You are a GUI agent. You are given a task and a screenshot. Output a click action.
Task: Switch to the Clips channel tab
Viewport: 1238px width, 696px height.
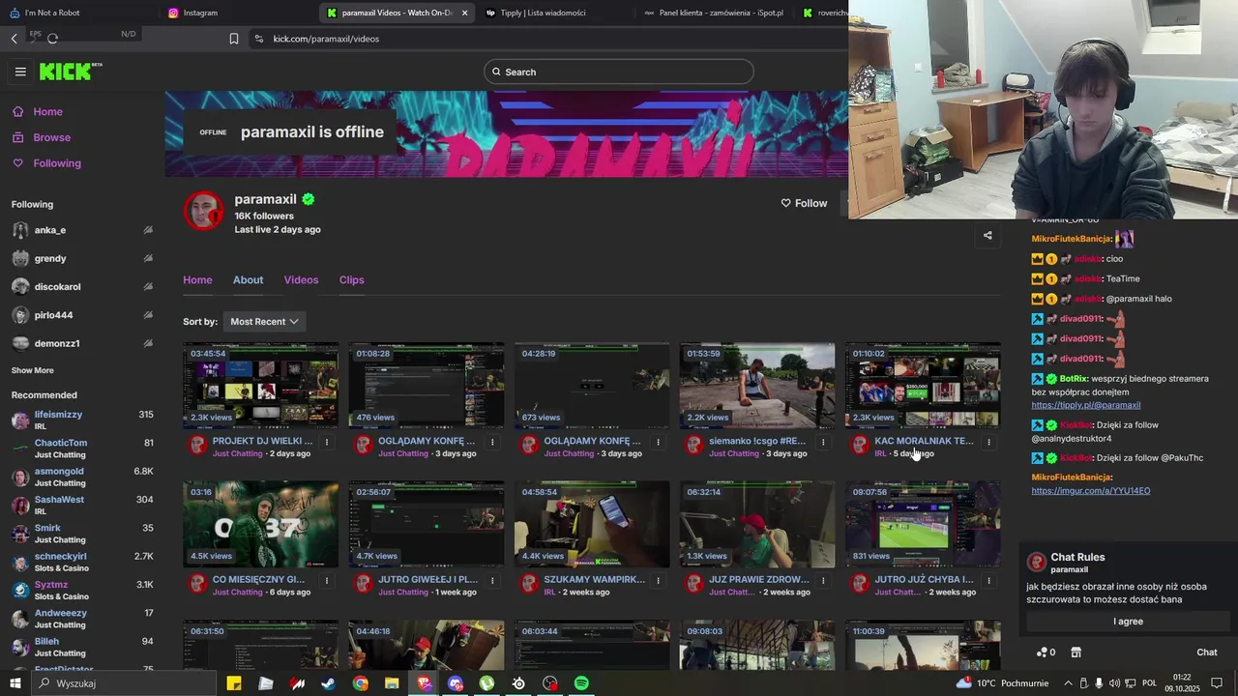pos(351,280)
